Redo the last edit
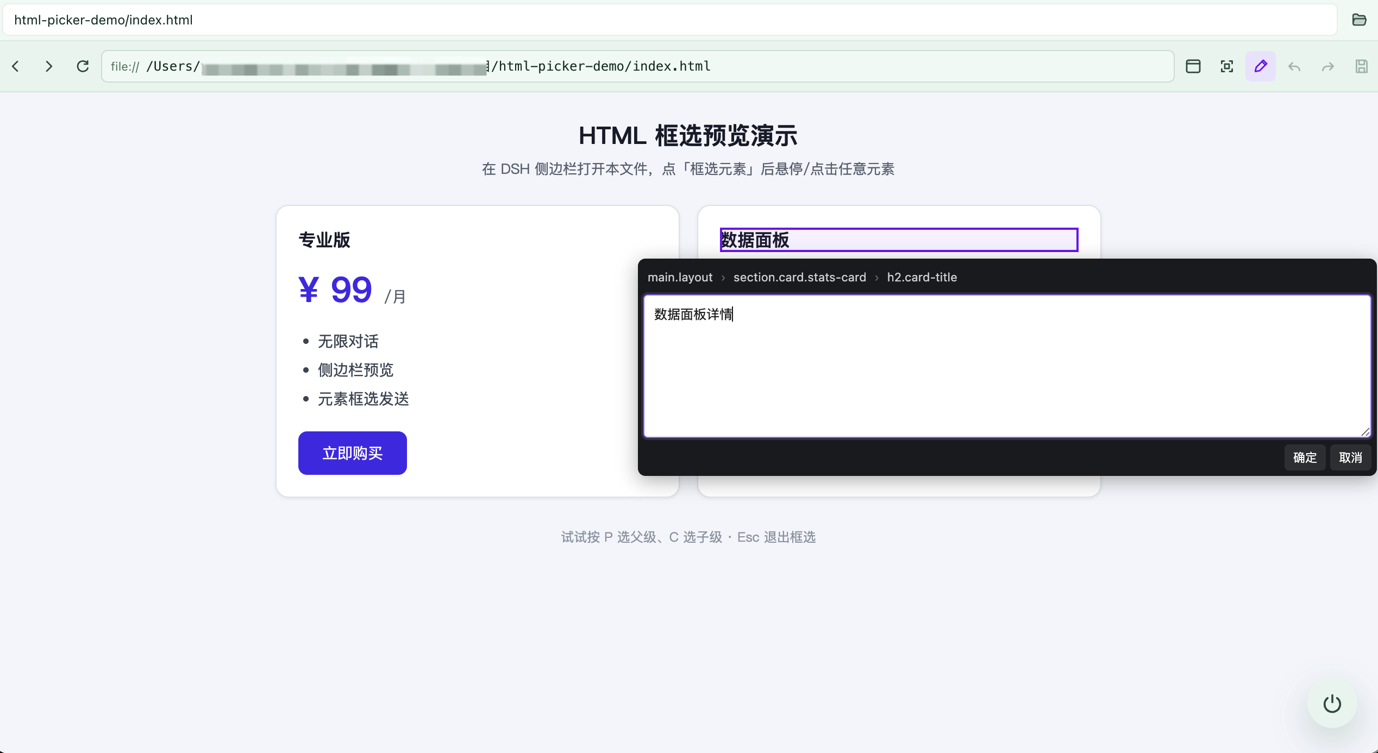 [x=1328, y=66]
